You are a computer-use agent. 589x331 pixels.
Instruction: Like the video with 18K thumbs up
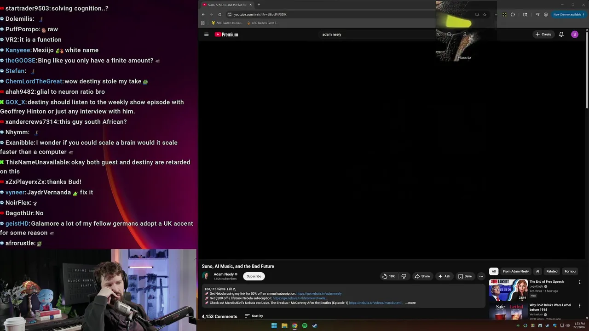pos(388,276)
